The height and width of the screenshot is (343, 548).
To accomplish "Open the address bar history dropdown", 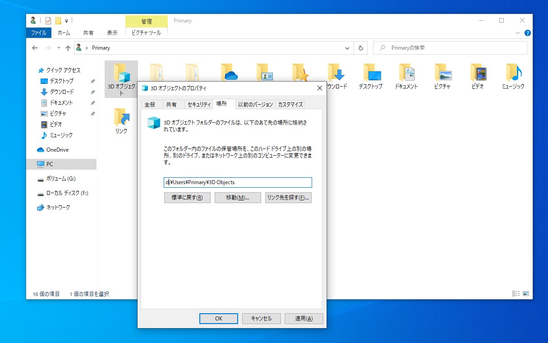I will click(x=347, y=48).
